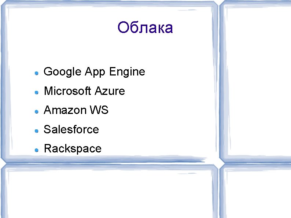Click the word Engine in the first bullet
Viewport: 291px width, 218px height.
pyautogui.click(x=127, y=72)
